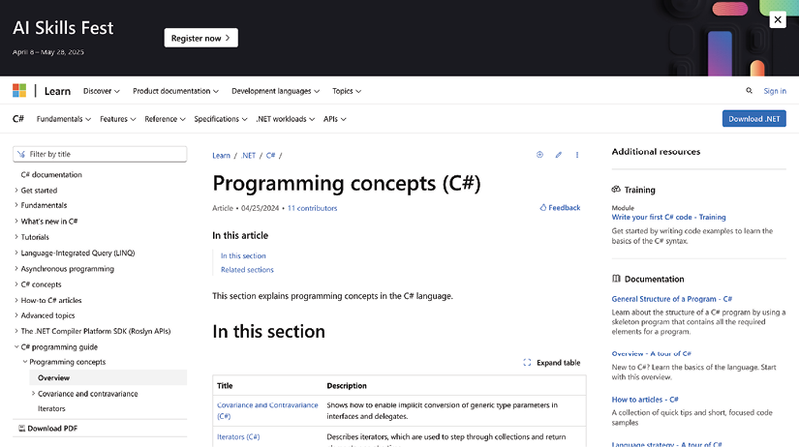
Task: Open the Specifications menu
Action: [x=221, y=119]
